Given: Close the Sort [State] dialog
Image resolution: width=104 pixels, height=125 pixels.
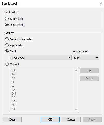Looking at the screenshot, I should click(101, 4).
